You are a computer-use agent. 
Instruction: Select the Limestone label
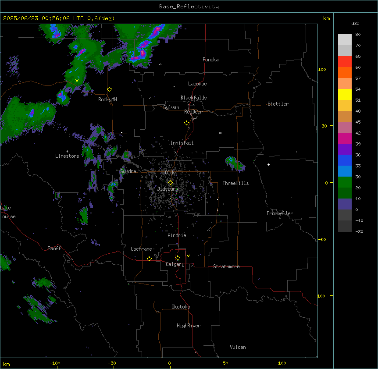(x=67, y=156)
